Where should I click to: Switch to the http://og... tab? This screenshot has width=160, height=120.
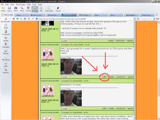click(x=147, y=15)
